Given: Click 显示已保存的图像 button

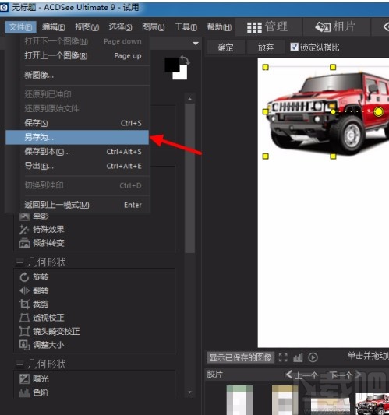Looking at the screenshot, I should click(x=240, y=357).
